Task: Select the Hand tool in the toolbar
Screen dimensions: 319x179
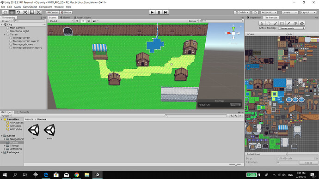Action: click(x=5, y=12)
